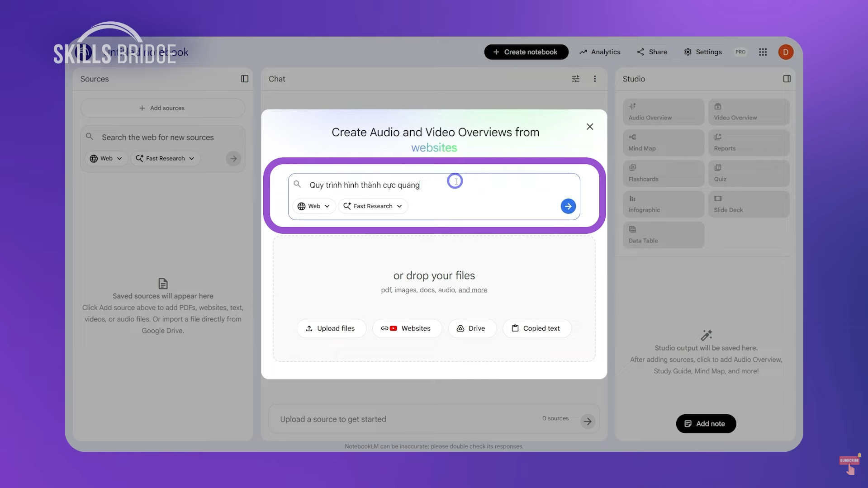868x488 pixels.
Task: Click the user profile avatar D
Action: 786,52
